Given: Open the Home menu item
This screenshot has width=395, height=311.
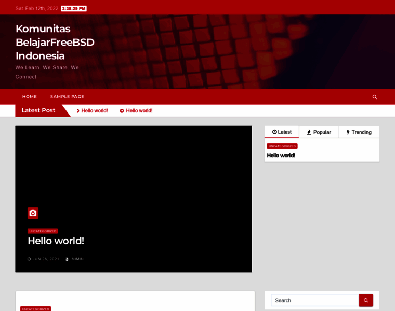Looking at the screenshot, I should tap(30, 97).
